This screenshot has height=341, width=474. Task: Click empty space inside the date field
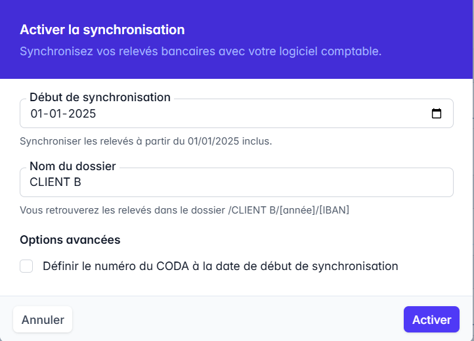pyautogui.click(x=263, y=114)
